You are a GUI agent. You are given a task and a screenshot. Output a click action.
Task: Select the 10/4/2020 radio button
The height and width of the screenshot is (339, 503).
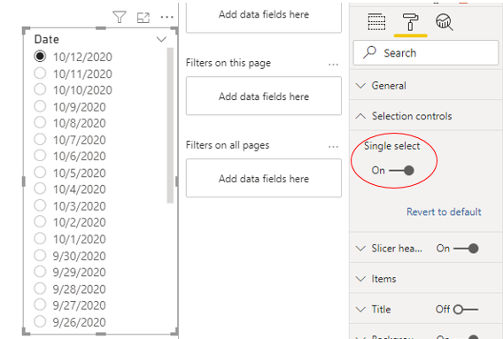[40, 189]
